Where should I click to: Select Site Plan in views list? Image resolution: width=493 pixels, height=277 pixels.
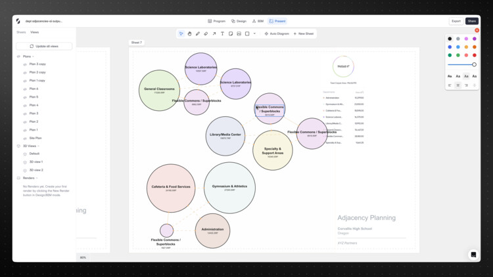tap(36, 138)
